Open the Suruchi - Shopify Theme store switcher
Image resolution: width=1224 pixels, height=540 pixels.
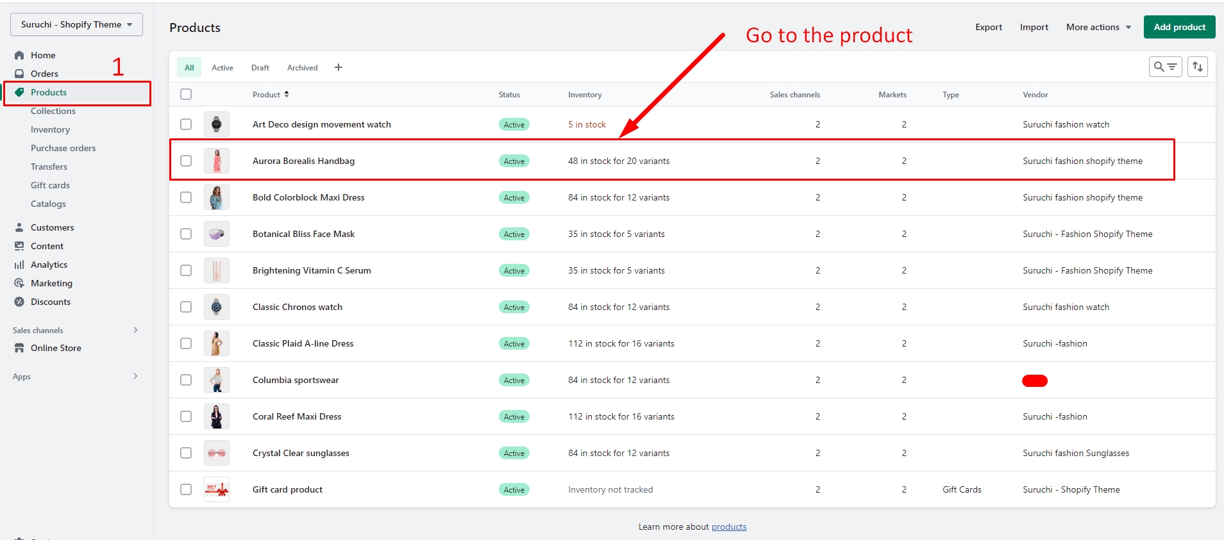(76, 24)
